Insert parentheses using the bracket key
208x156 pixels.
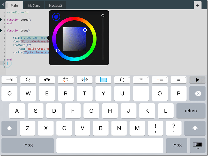pos(122,80)
